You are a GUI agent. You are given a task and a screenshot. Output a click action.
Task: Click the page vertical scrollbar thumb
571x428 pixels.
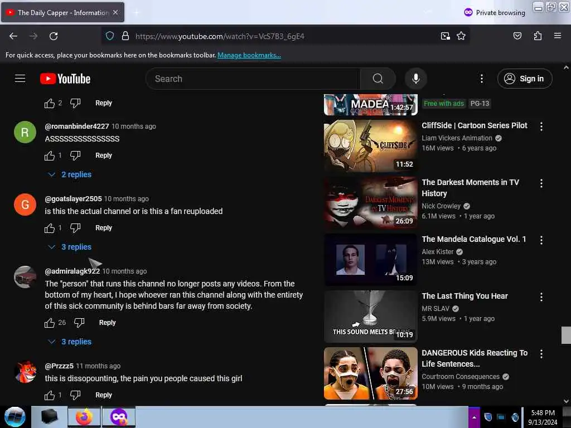tap(566, 335)
